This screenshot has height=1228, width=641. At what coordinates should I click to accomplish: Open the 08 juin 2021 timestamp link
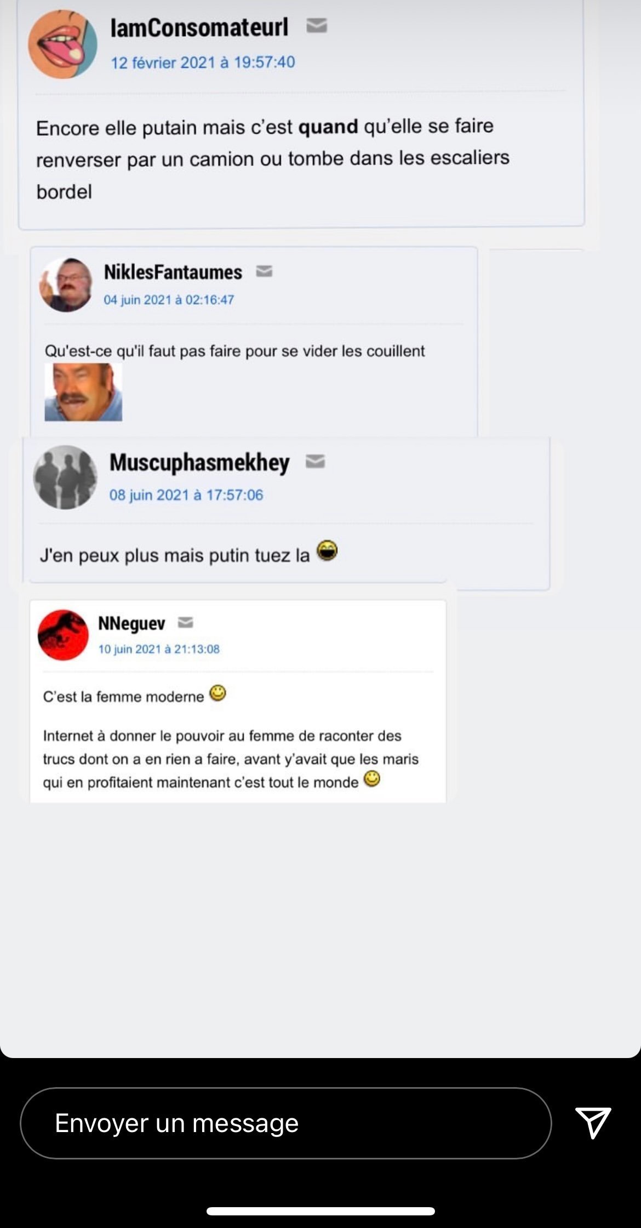[x=186, y=495]
